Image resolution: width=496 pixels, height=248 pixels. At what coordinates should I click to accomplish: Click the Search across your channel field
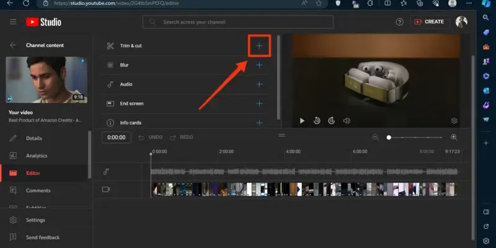pos(238,22)
